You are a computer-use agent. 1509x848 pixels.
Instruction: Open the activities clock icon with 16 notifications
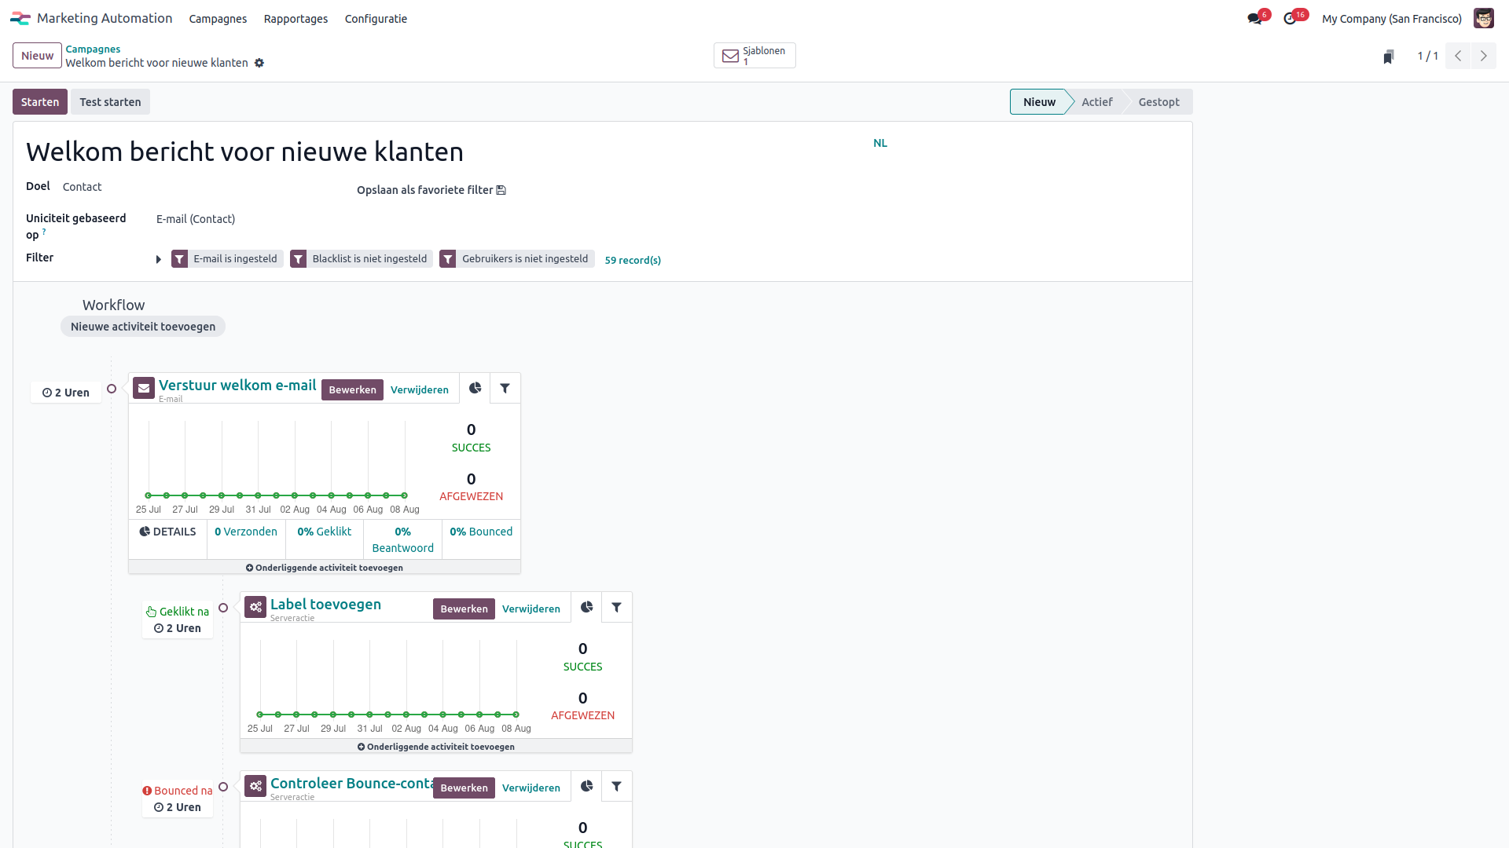1291,18
